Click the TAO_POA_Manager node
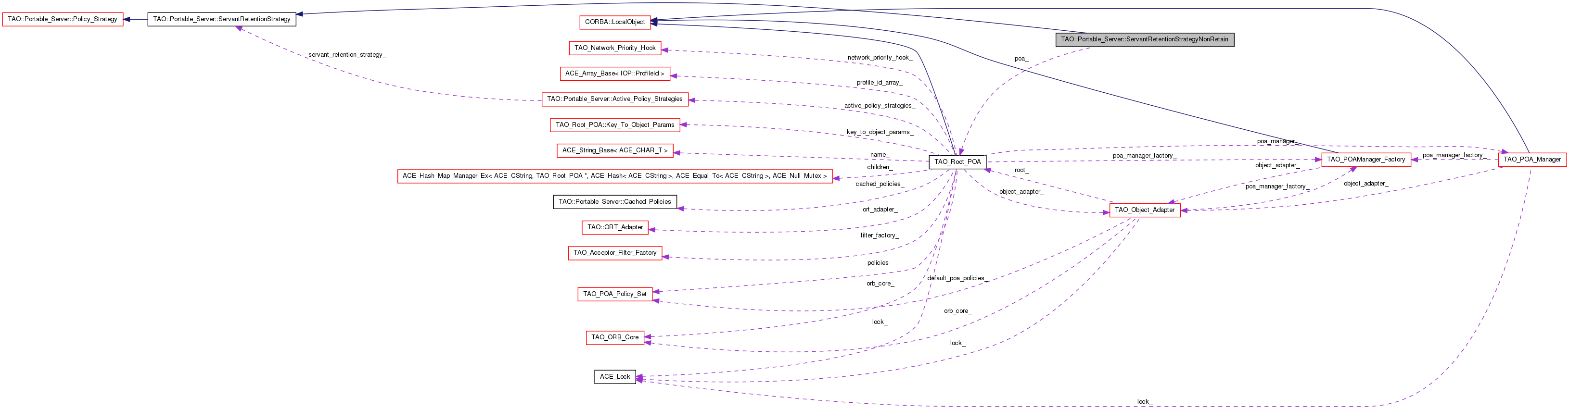The height and width of the screenshot is (409, 1569). pos(1532,160)
